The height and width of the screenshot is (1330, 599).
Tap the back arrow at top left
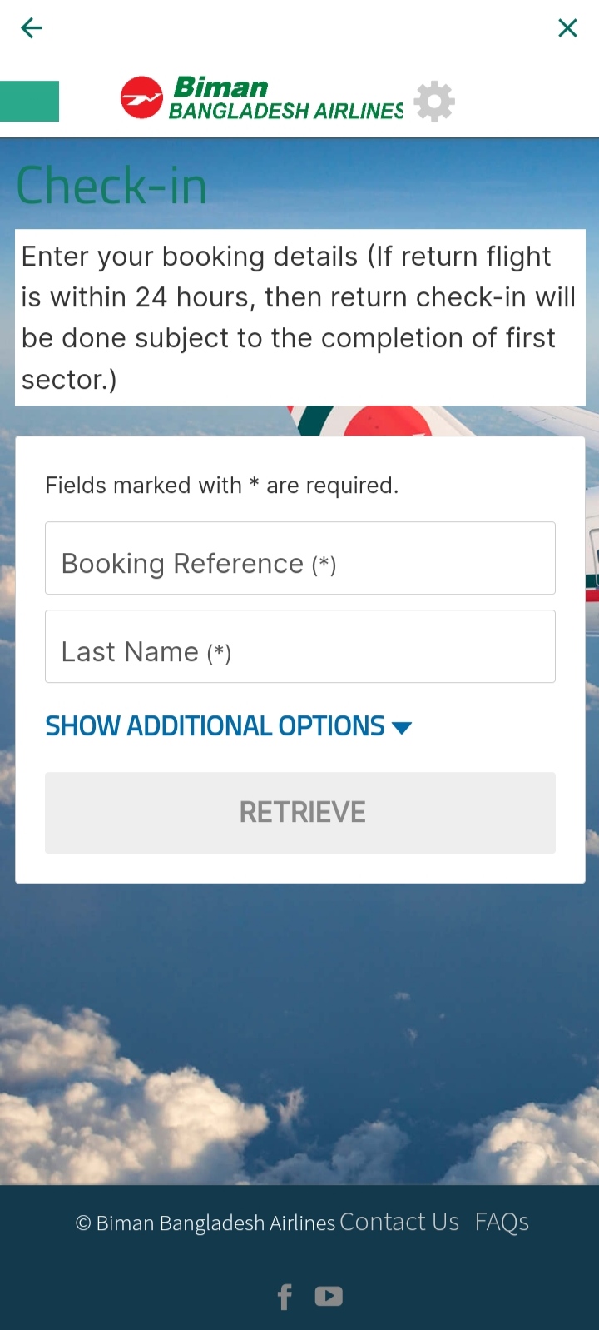[31, 28]
